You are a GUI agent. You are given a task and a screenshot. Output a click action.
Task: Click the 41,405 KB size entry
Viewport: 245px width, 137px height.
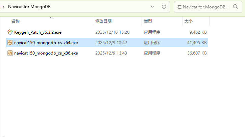[197, 43]
